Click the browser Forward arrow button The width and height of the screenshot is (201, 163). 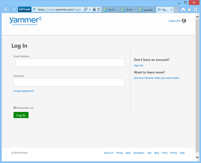pos(14,9)
